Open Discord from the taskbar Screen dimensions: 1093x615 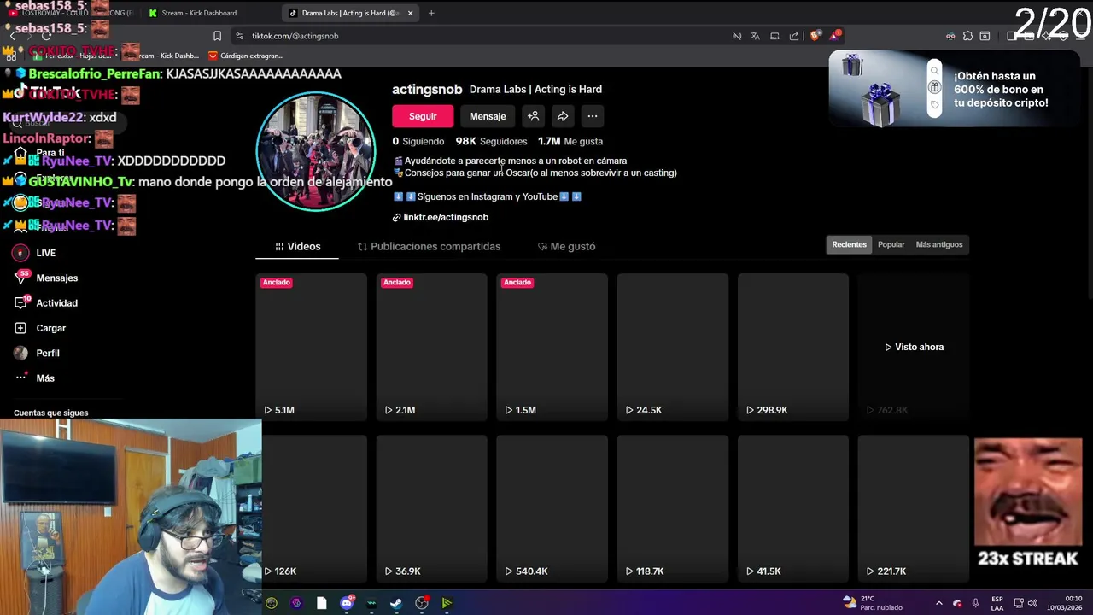pos(347,603)
